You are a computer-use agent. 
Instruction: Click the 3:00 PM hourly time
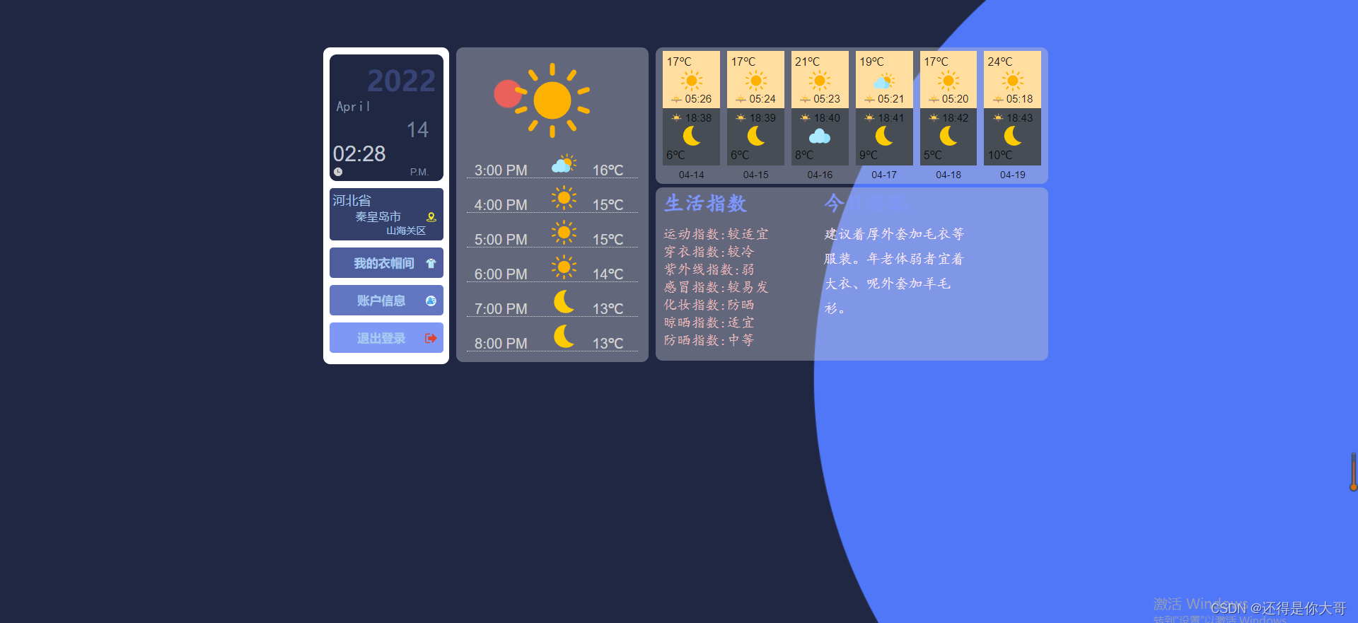pyautogui.click(x=501, y=170)
